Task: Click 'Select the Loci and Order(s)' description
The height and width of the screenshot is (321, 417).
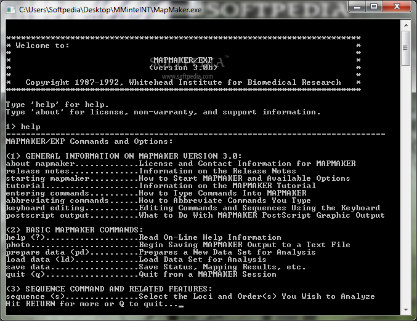Action: coord(257,296)
